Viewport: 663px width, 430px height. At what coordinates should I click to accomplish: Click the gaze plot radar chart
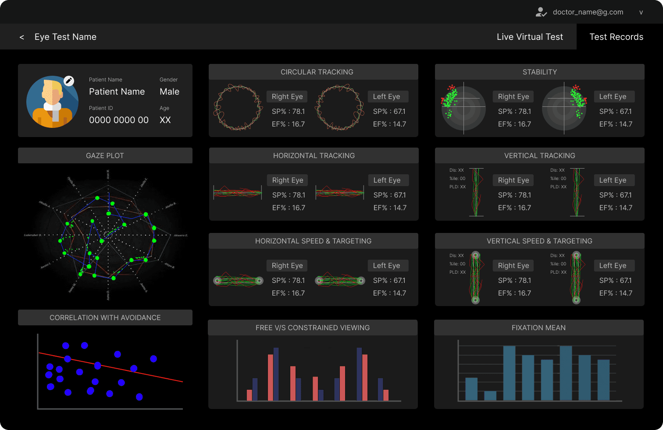click(106, 236)
